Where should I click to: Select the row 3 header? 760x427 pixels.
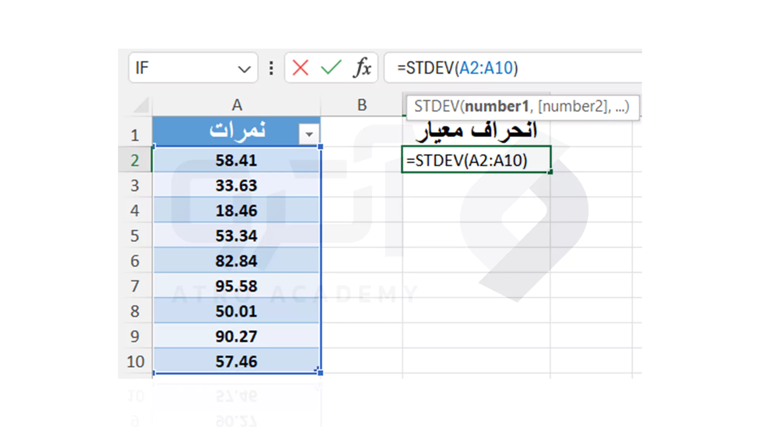coord(135,185)
